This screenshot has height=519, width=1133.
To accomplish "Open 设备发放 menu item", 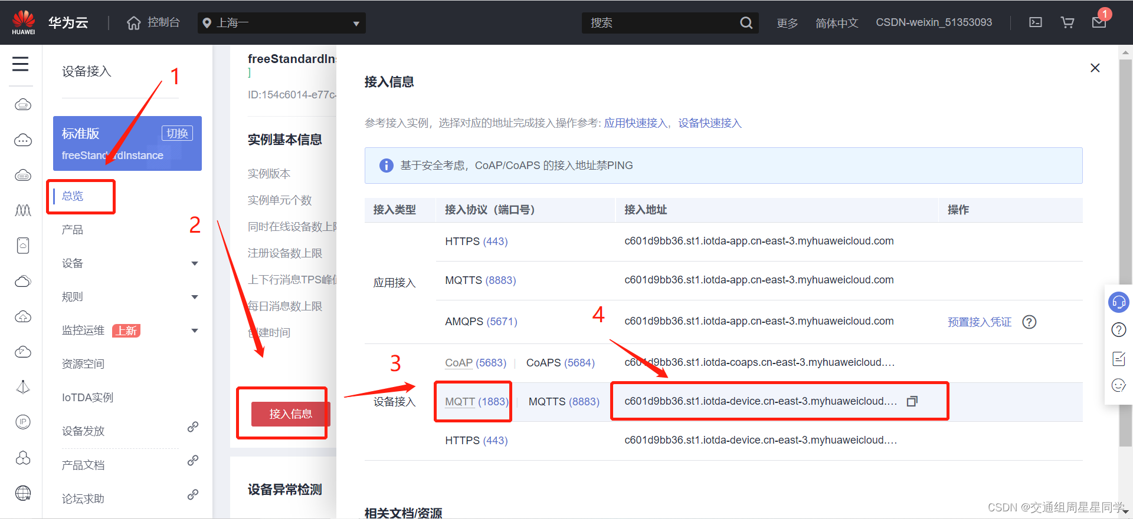I will pyautogui.click(x=83, y=431).
